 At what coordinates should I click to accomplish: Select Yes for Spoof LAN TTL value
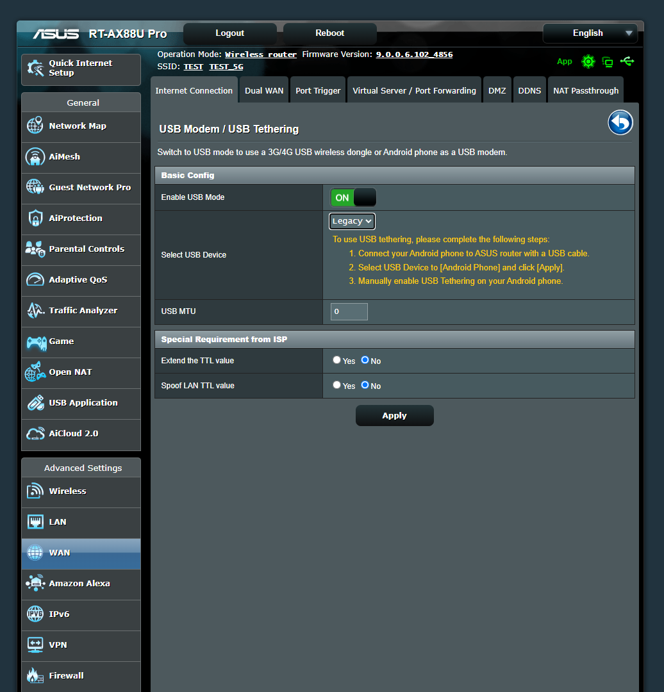click(336, 385)
